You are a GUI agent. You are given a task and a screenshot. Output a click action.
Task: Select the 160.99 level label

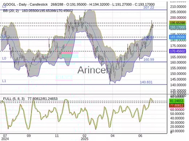point(149,60)
